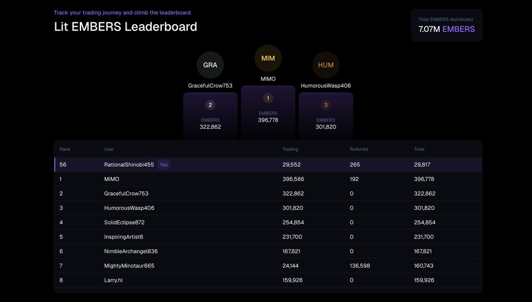The height and width of the screenshot is (302, 532).
Task: Click HumorousWasp406 name above the podium
Action: pyautogui.click(x=326, y=86)
